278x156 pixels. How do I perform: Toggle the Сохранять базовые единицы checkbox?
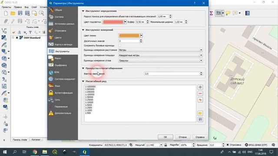[x=120, y=45]
